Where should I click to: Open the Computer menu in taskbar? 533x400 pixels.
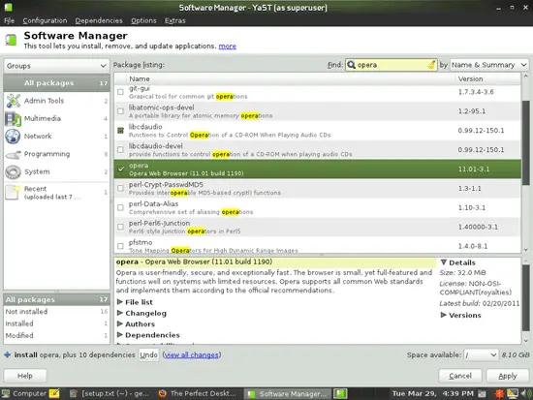tap(24, 393)
